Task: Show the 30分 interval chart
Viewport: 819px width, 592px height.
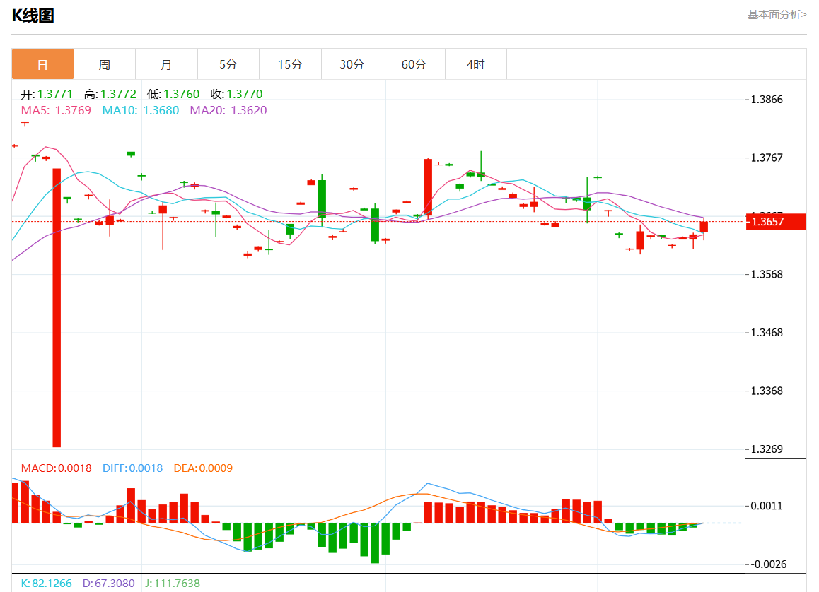Action: [352, 64]
